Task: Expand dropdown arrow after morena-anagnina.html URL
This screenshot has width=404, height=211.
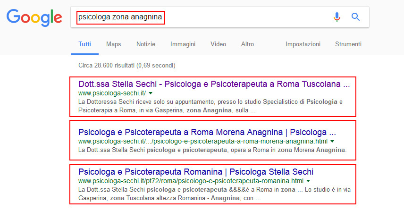Action: click(332, 141)
